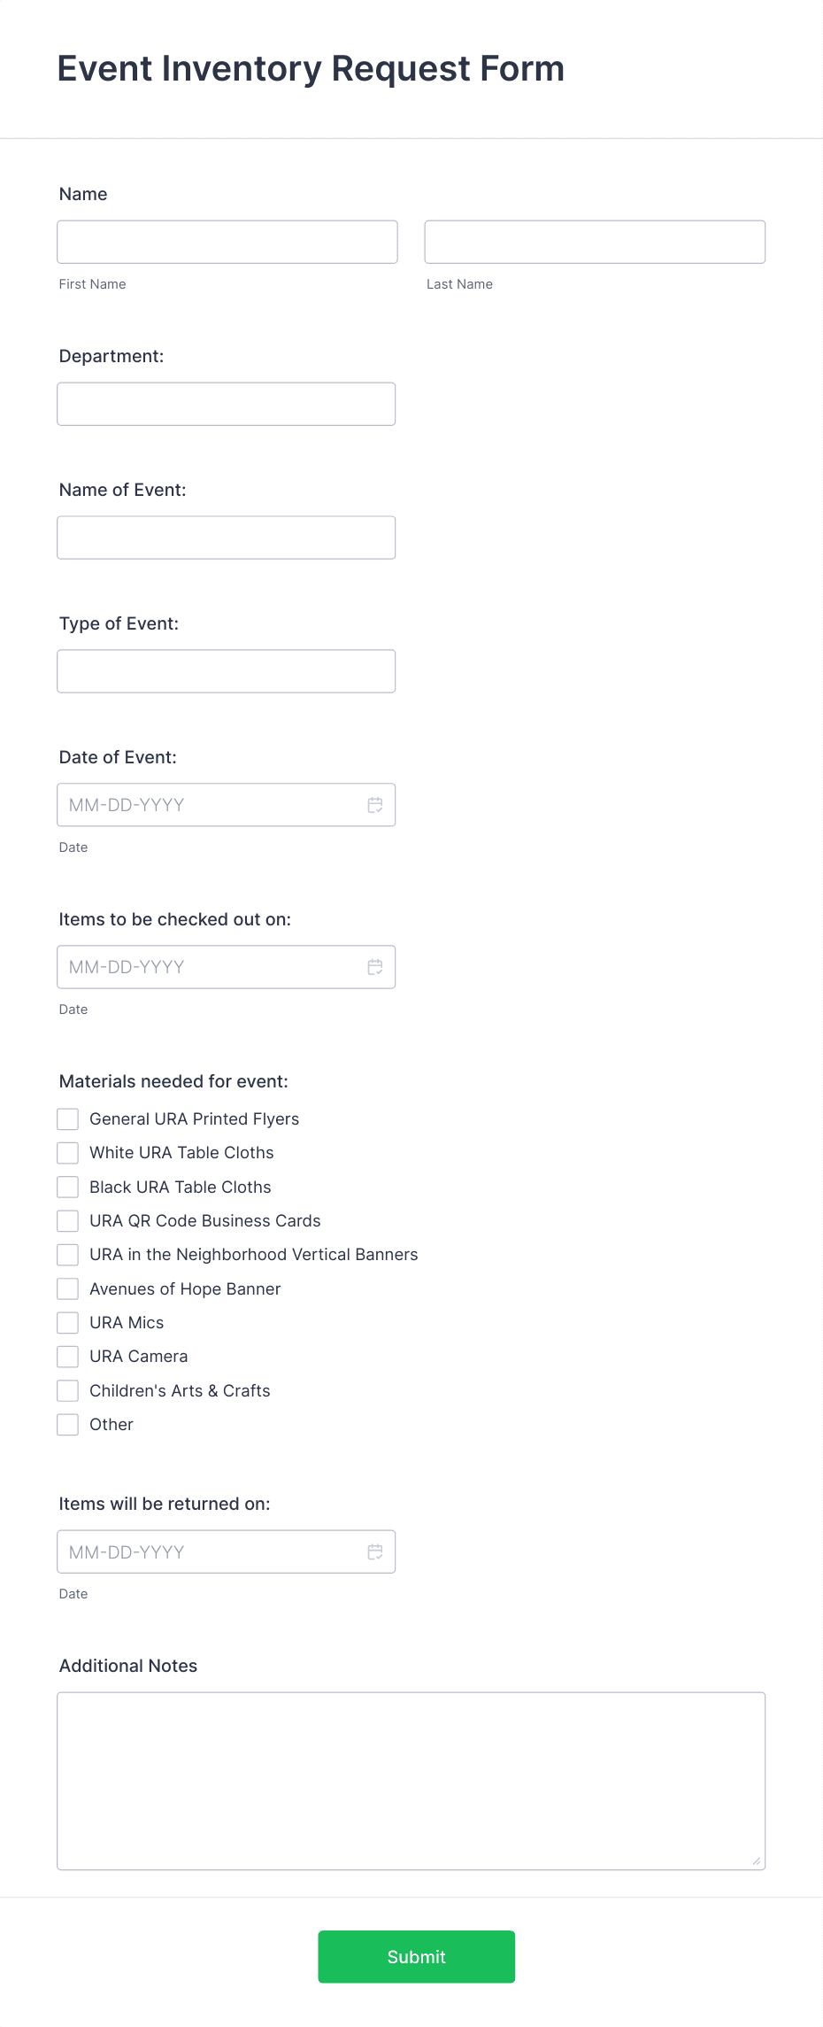Viewport: 823px width, 2027px height.
Task: Open the calendar picker for Date of Event
Action: (x=374, y=804)
